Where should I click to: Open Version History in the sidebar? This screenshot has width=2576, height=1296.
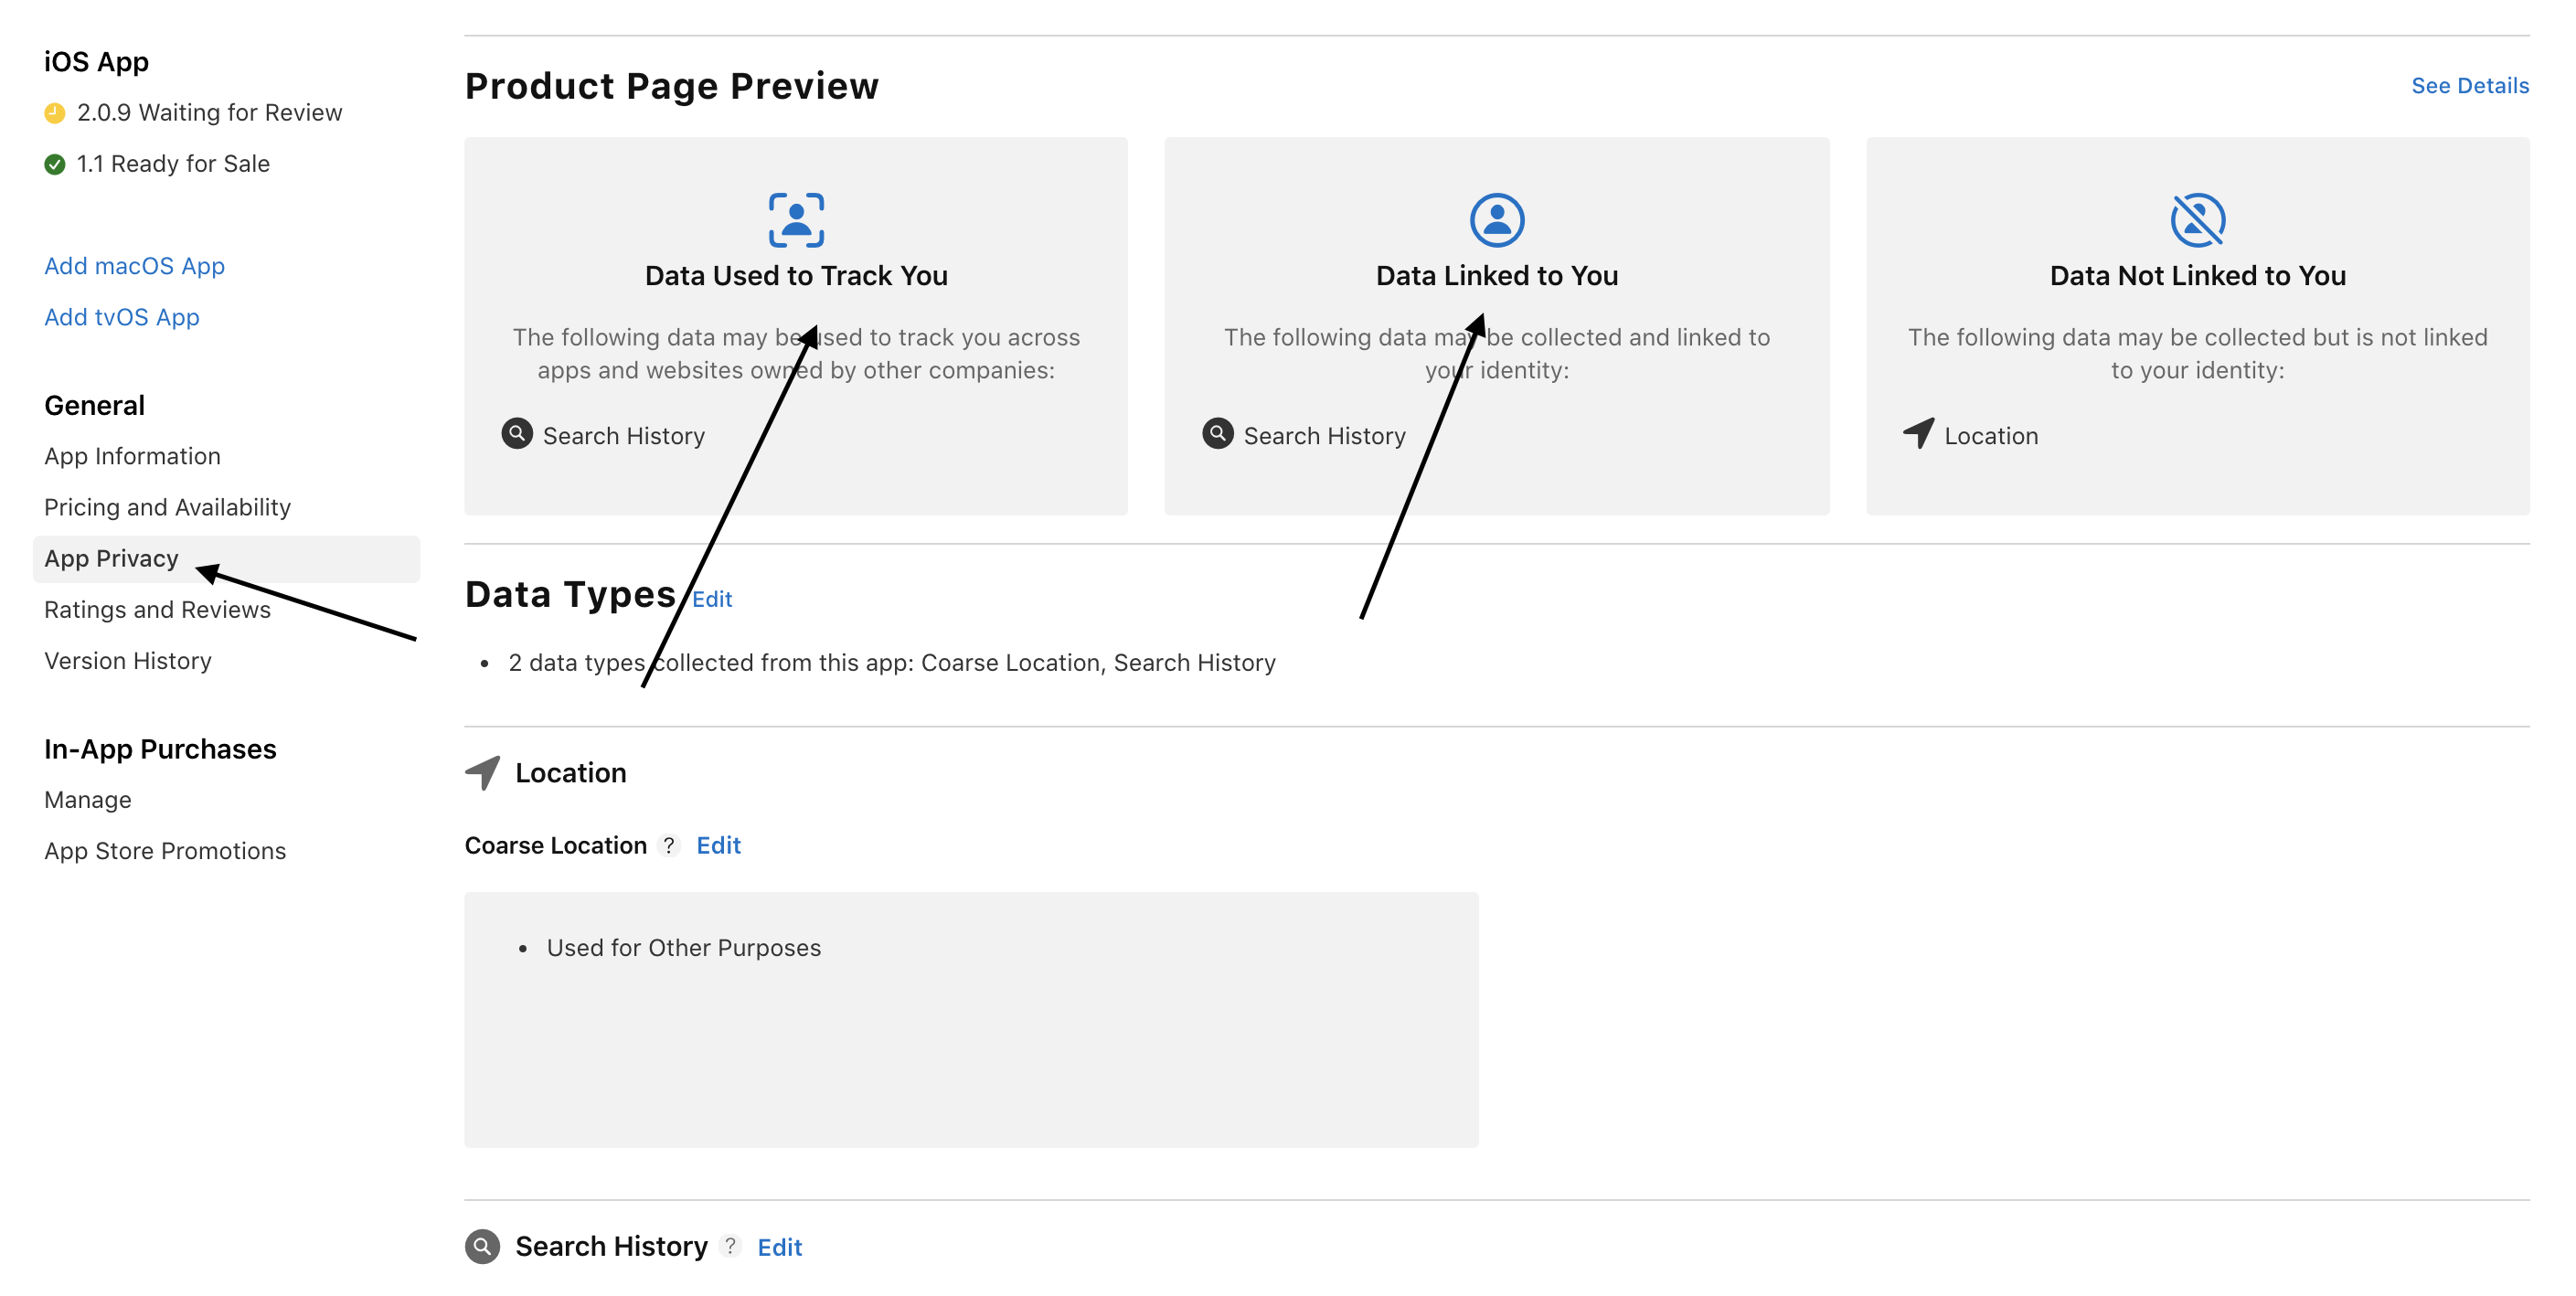[128, 661]
